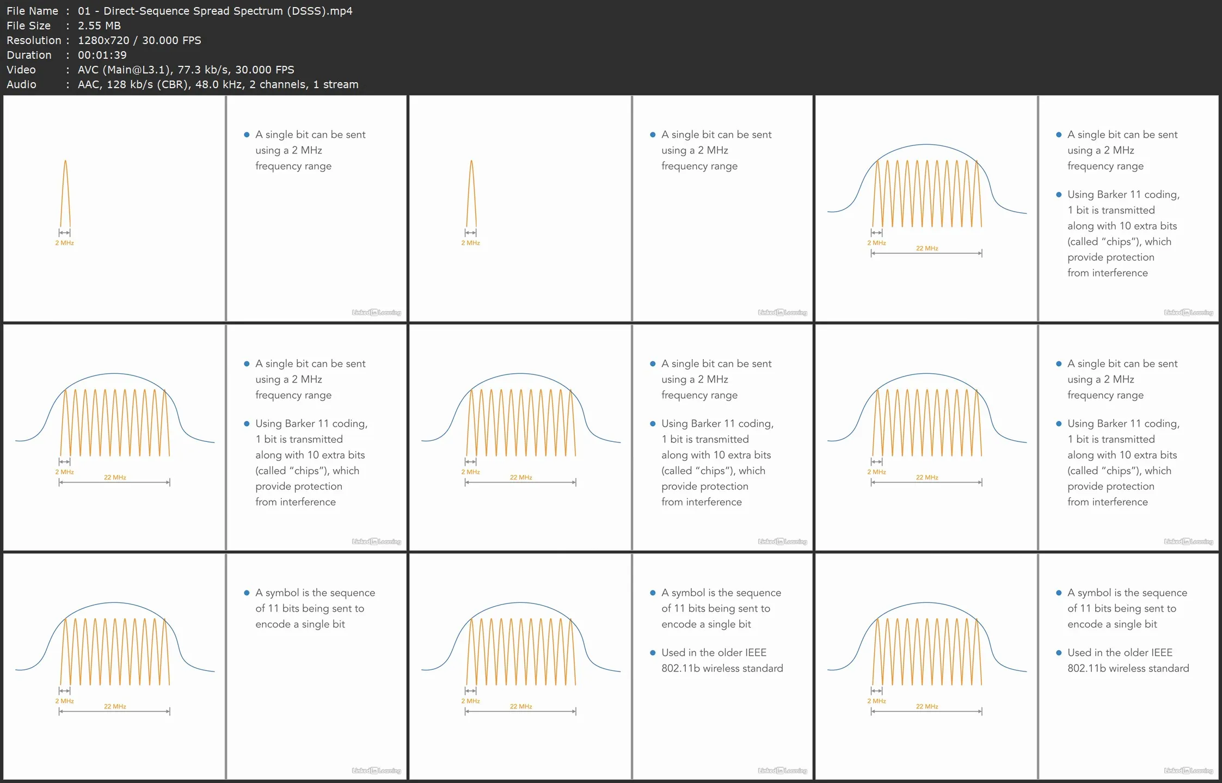Viewport: 1222px width, 783px height.
Task: Click LinkedIn Learning watermark in first thumbnail
Action: [376, 312]
